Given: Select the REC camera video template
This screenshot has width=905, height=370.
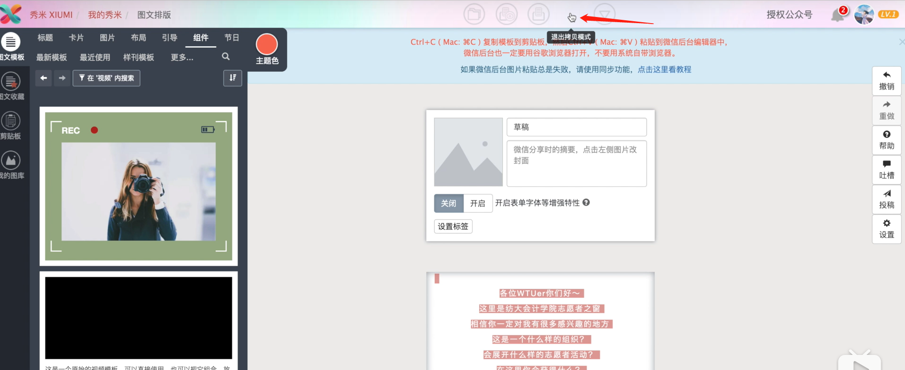Looking at the screenshot, I should point(139,186).
